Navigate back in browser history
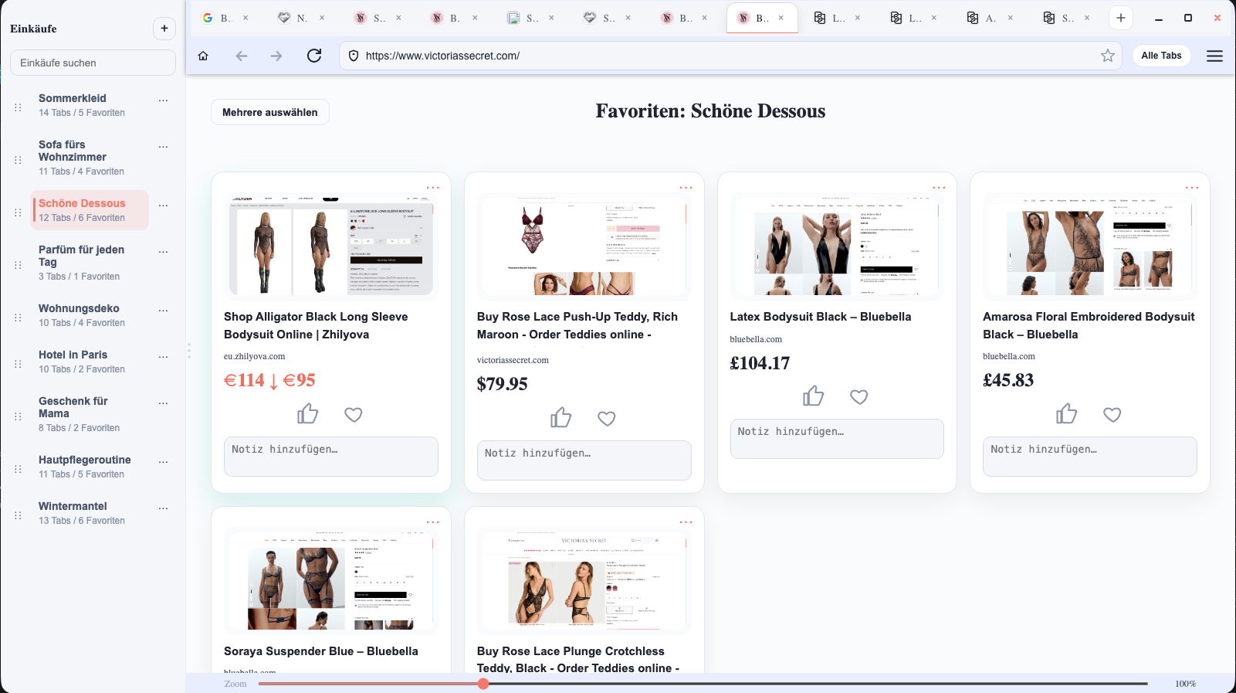 [242, 56]
